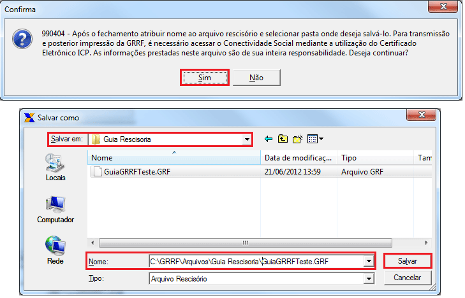Select the GuiaGRRFTeste.GRF file
The width and height of the screenshot is (465, 298).
click(137, 172)
